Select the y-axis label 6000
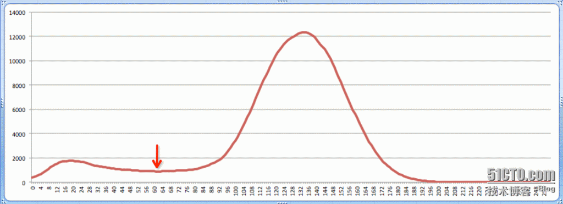This screenshot has height=204, width=563. click(x=19, y=109)
